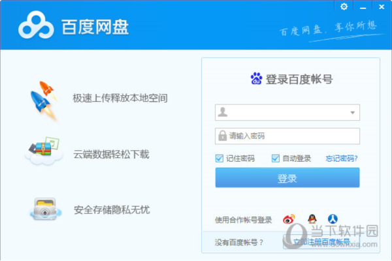Click the rocket fast-upload icon
The height and width of the screenshot is (261, 392).
44,98
